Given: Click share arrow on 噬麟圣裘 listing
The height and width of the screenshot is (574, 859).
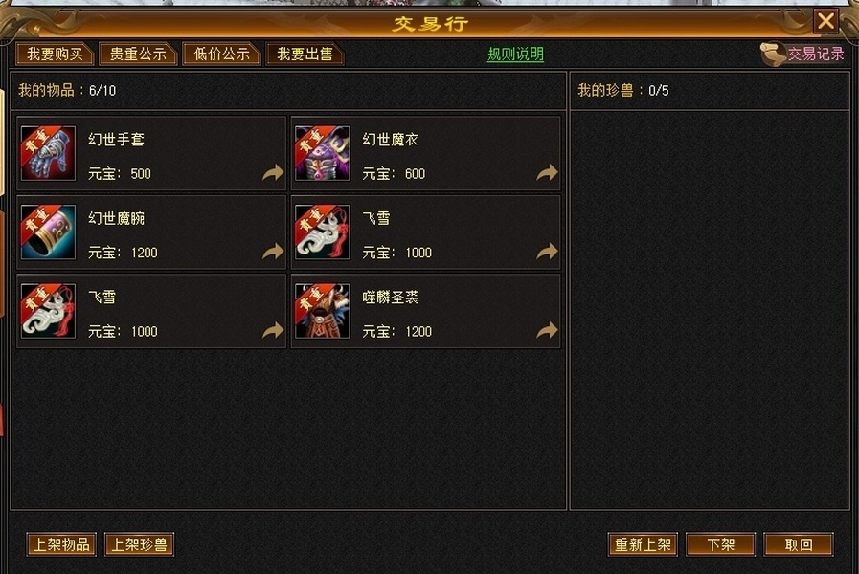Looking at the screenshot, I should (x=547, y=330).
